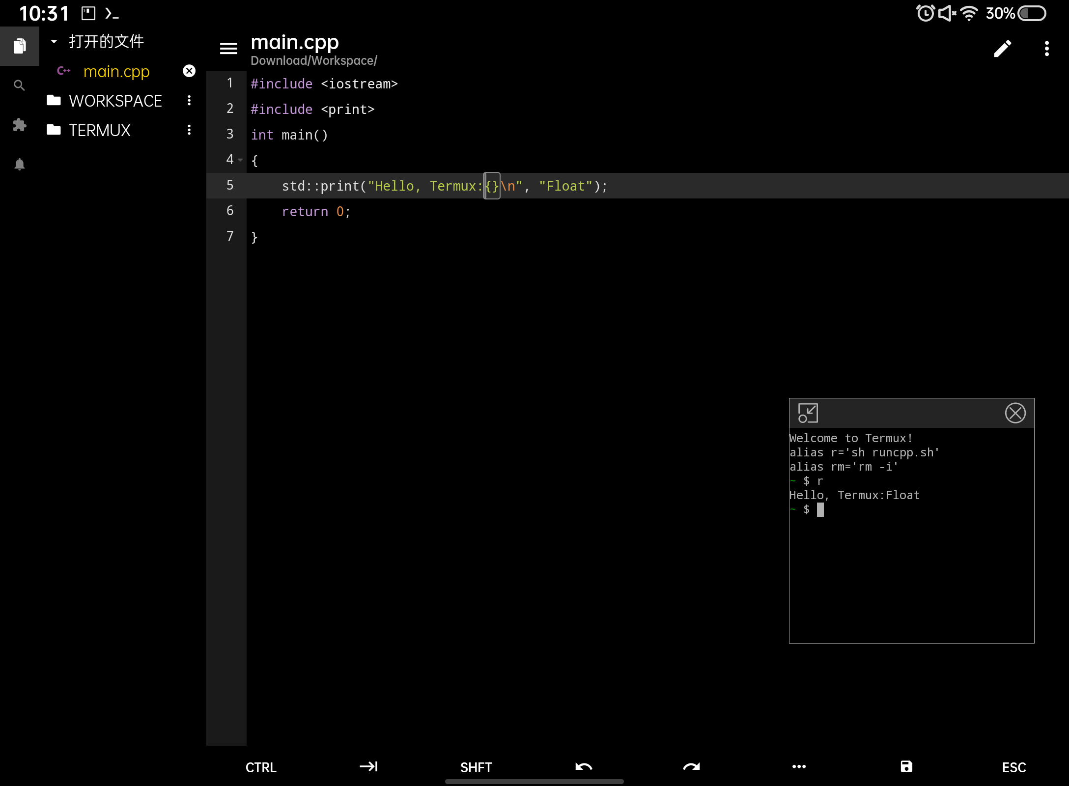The image size is (1069, 786).
Task: Open the Files explorer sidebar icon
Action: (x=20, y=46)
